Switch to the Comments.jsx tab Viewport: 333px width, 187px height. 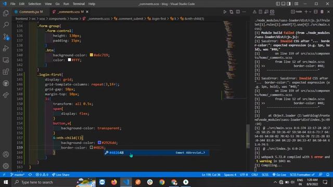pos(29,12)
